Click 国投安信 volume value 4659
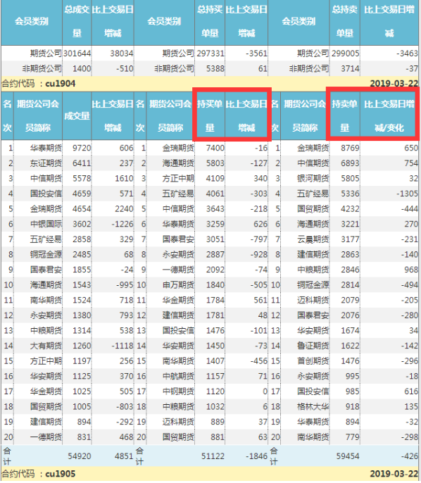The height and width of the screenshot is (483, 421). (82, 194)
